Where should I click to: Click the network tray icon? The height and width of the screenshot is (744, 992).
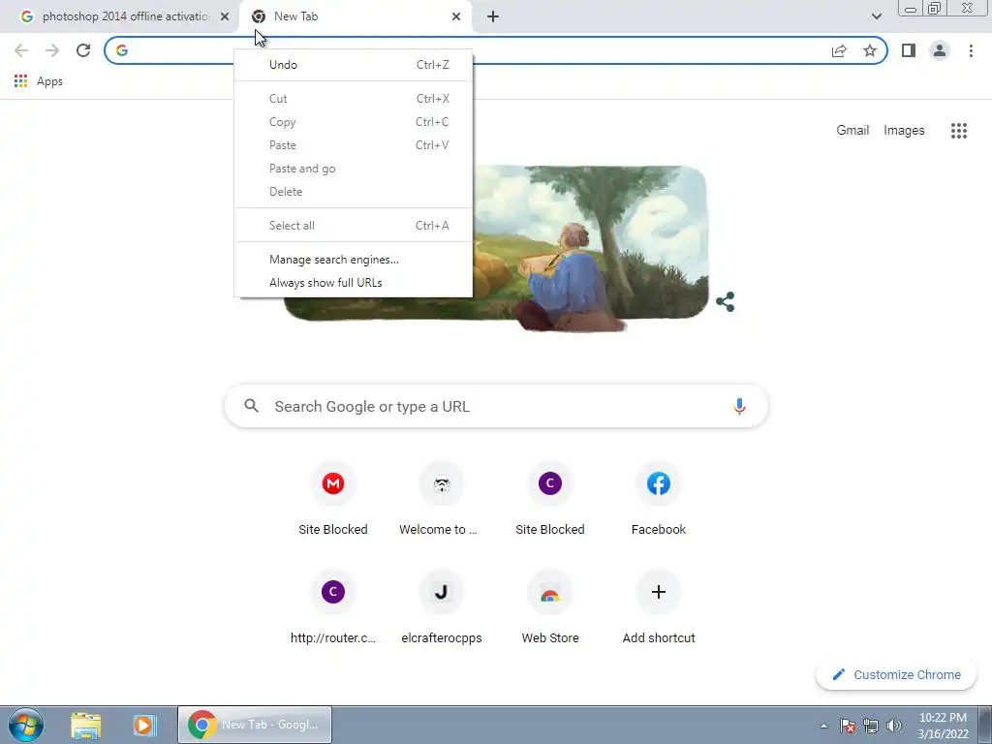(871, 726)
